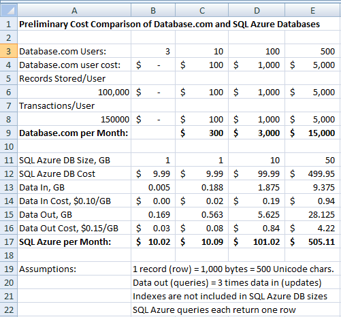Image resolution: width=341 pixels, height=317 pixels.
Task: Click the 0.94 data in cost cell
Action: (x=312, y=201)
